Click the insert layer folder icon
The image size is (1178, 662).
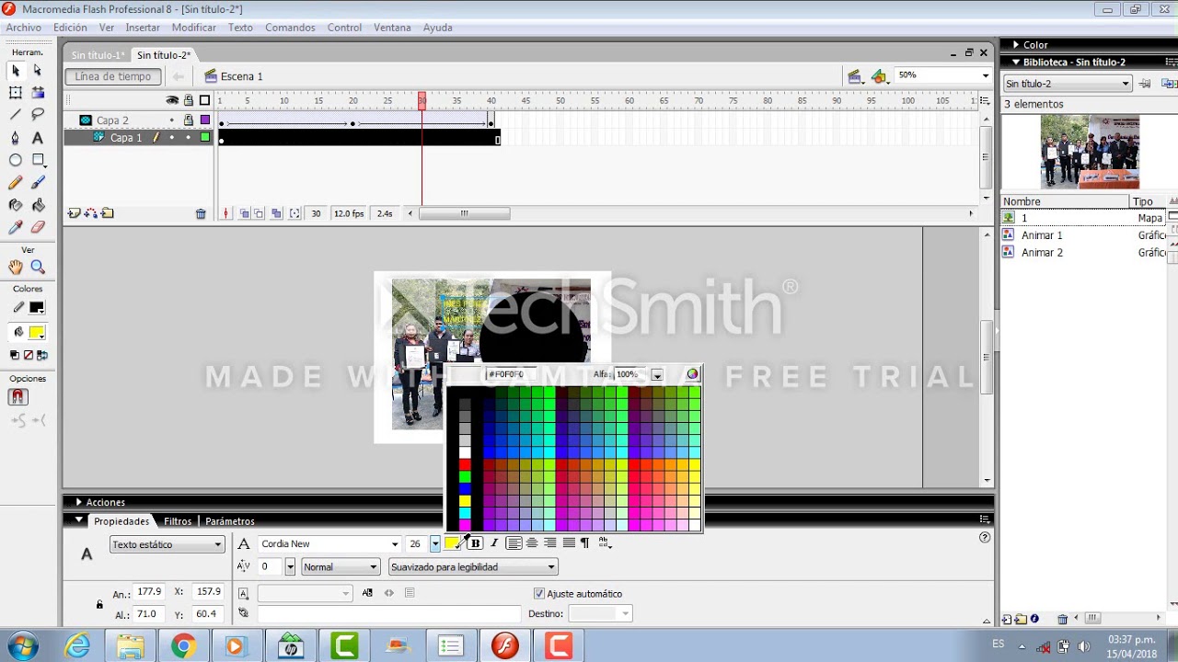[108, 213]
